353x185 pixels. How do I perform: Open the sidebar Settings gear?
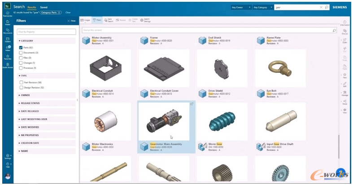point(8,156)
